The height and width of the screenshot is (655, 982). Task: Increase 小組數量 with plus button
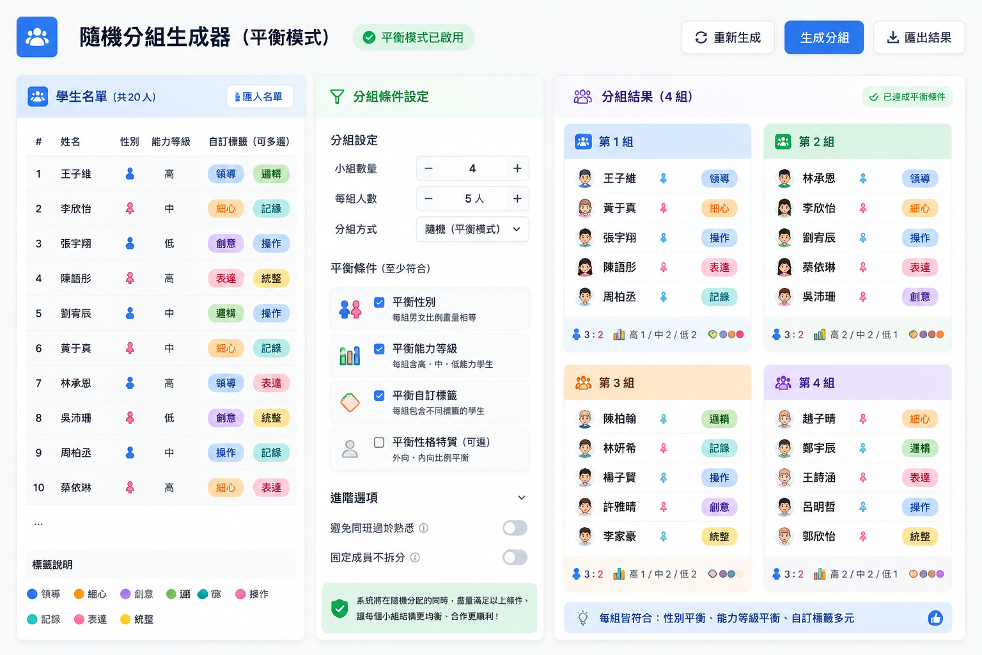(517, 168)
